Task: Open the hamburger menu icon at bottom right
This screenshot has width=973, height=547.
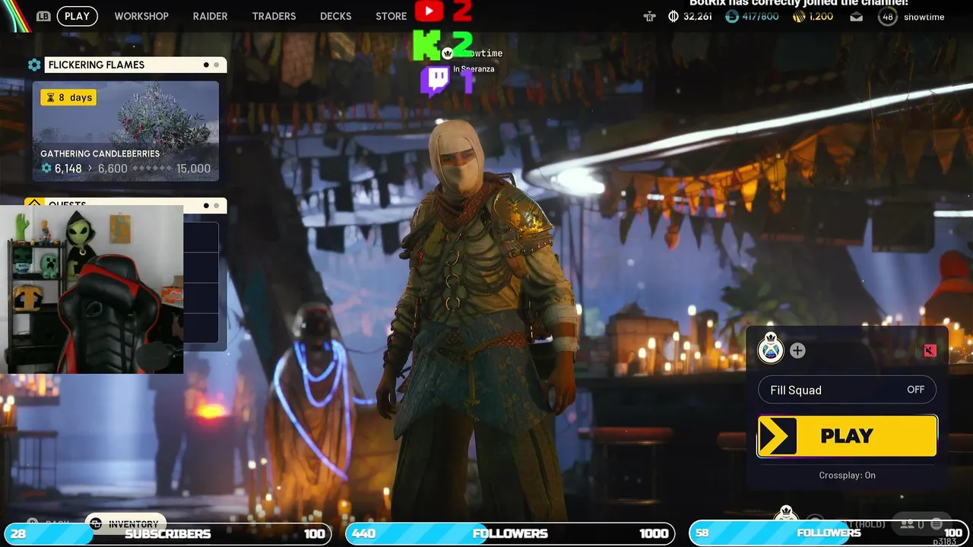Action: 937,523
